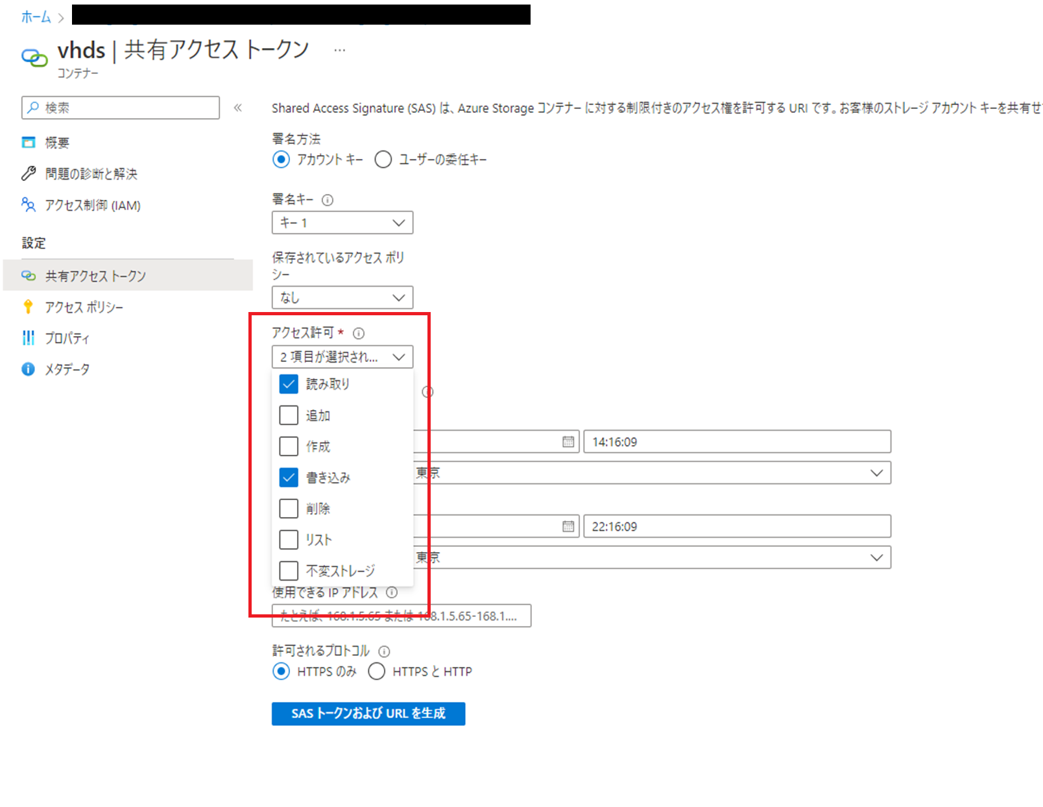The width and height of the screenshot is (1043, 807).
Task: Click the プロパティ bars icon
Action: coord(29,338)
